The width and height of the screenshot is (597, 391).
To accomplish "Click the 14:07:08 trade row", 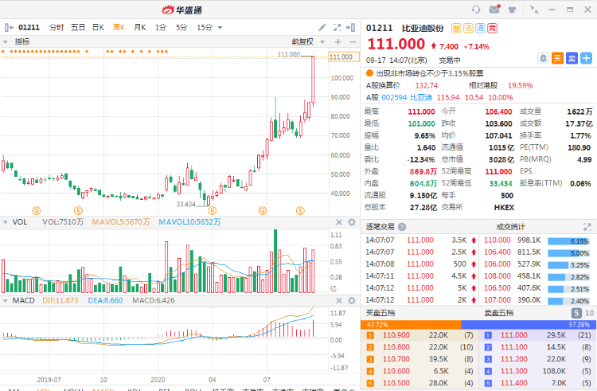I will pyautogui.click(x=420, y=264).
